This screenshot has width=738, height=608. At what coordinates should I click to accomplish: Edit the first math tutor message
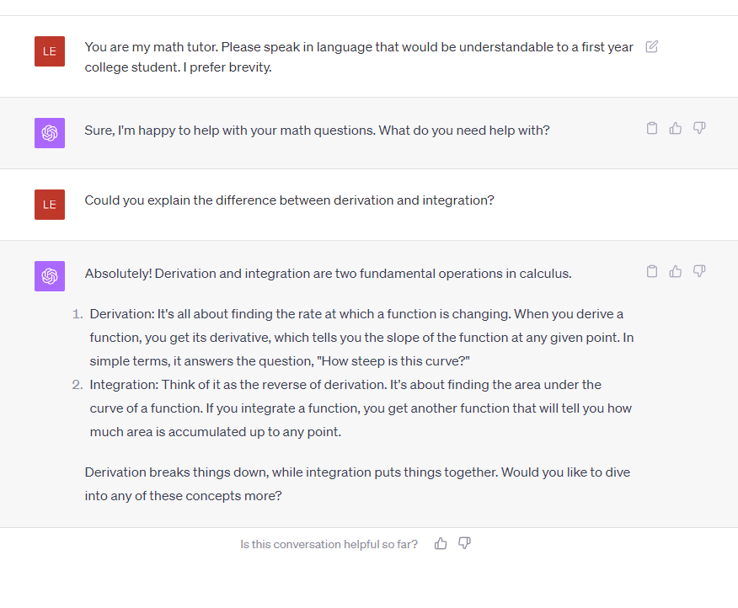point(652,46)
